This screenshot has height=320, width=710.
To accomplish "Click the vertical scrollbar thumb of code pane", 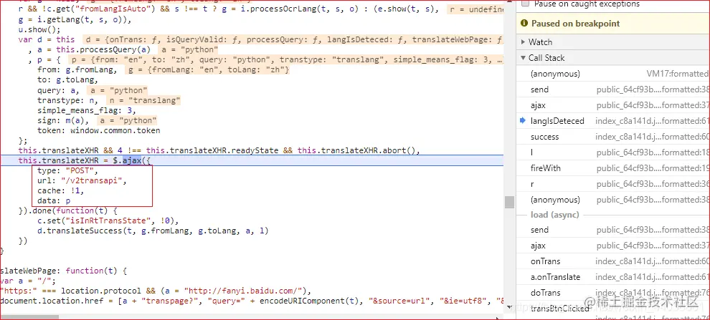I will [509, 202].
